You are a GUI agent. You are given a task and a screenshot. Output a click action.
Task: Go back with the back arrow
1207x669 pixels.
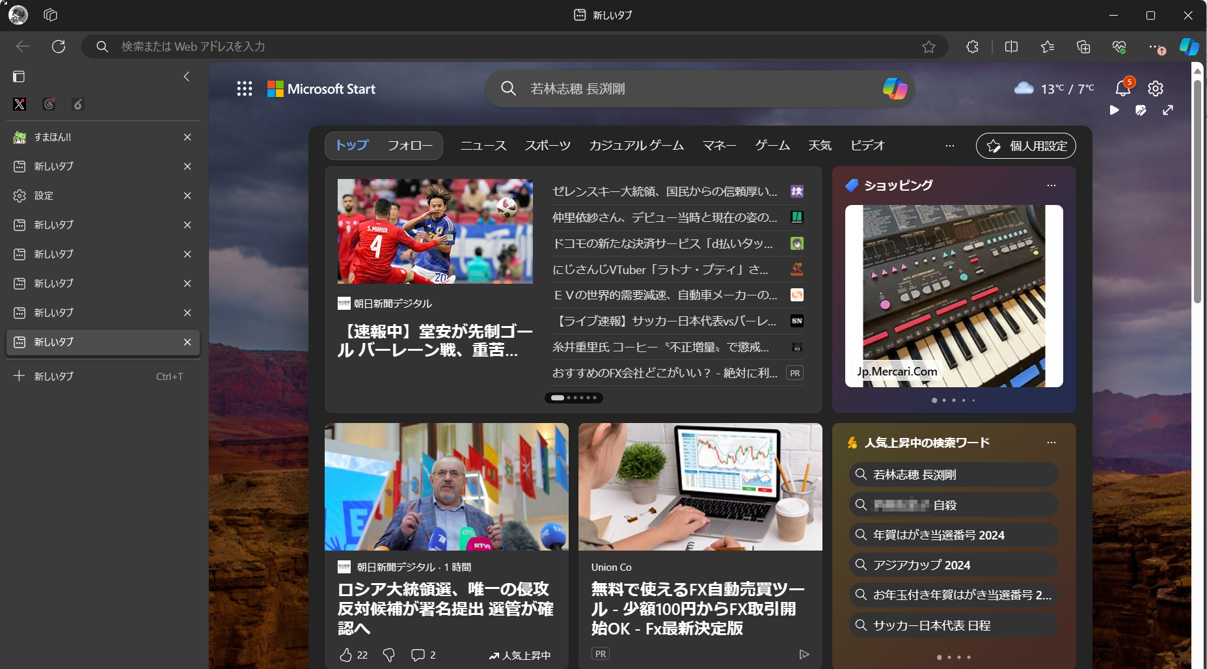pos(23,46)
